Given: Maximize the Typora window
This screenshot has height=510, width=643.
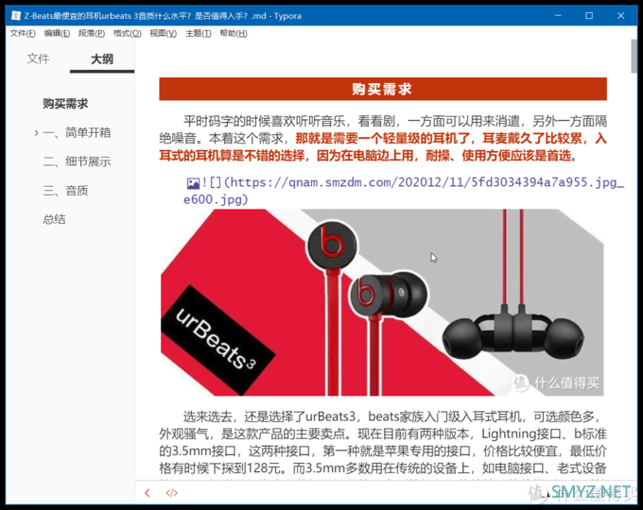Looking at the screenshot, I should [x=589, y=16].
